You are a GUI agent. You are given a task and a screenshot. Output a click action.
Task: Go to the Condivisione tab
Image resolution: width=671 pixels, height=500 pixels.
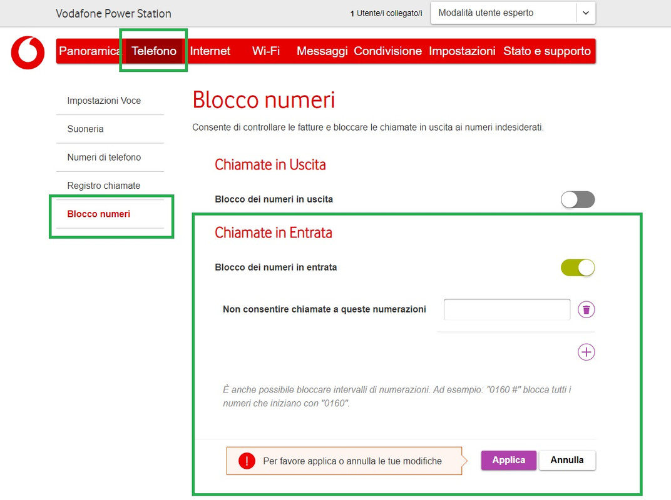point(387,51)
